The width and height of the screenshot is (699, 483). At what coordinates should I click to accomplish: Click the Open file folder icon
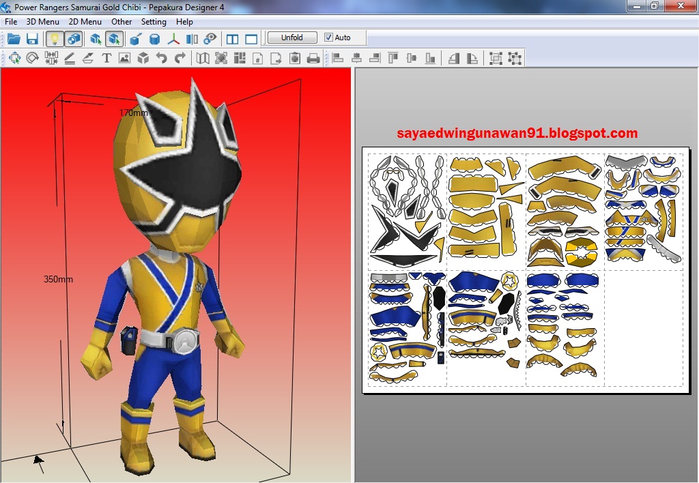point(14,39)
